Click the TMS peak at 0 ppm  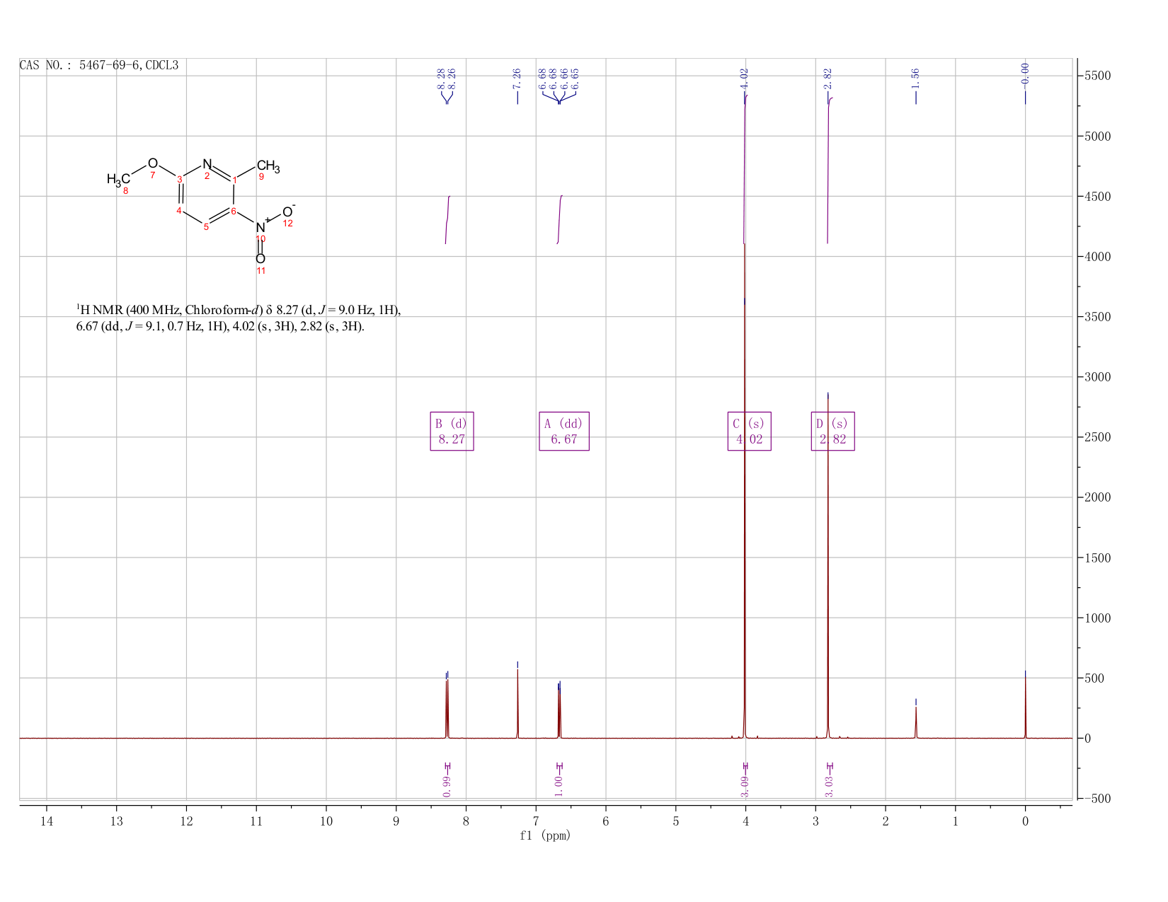pyautogui.click(x=1025, y=707)
